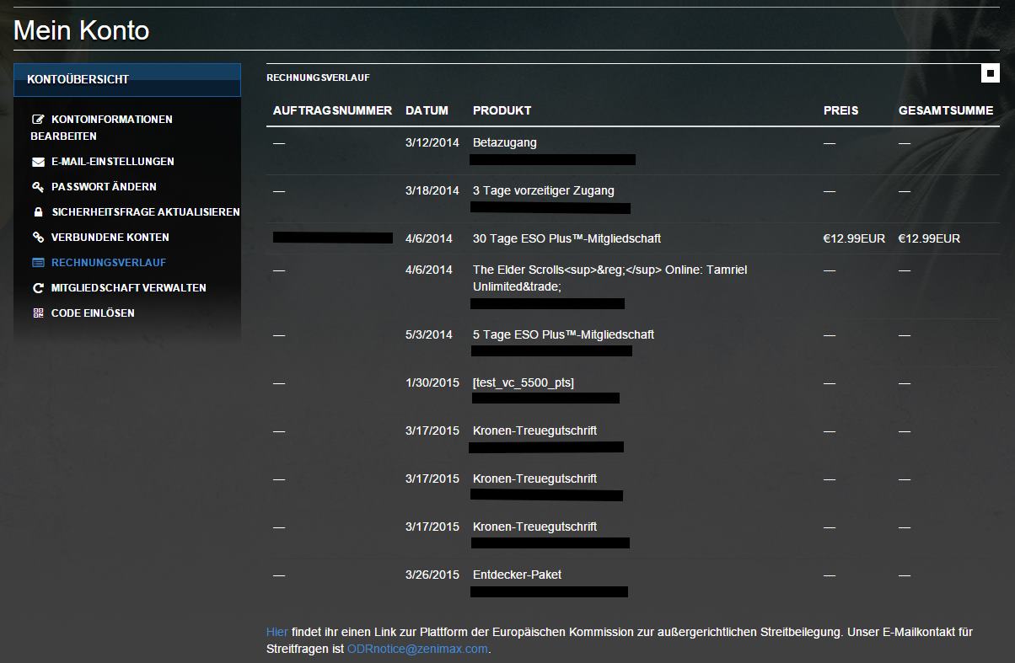Select Rechnungsverlauf in the sidebar
Viewport: 1015px width, 663px height.
point(109,262)
